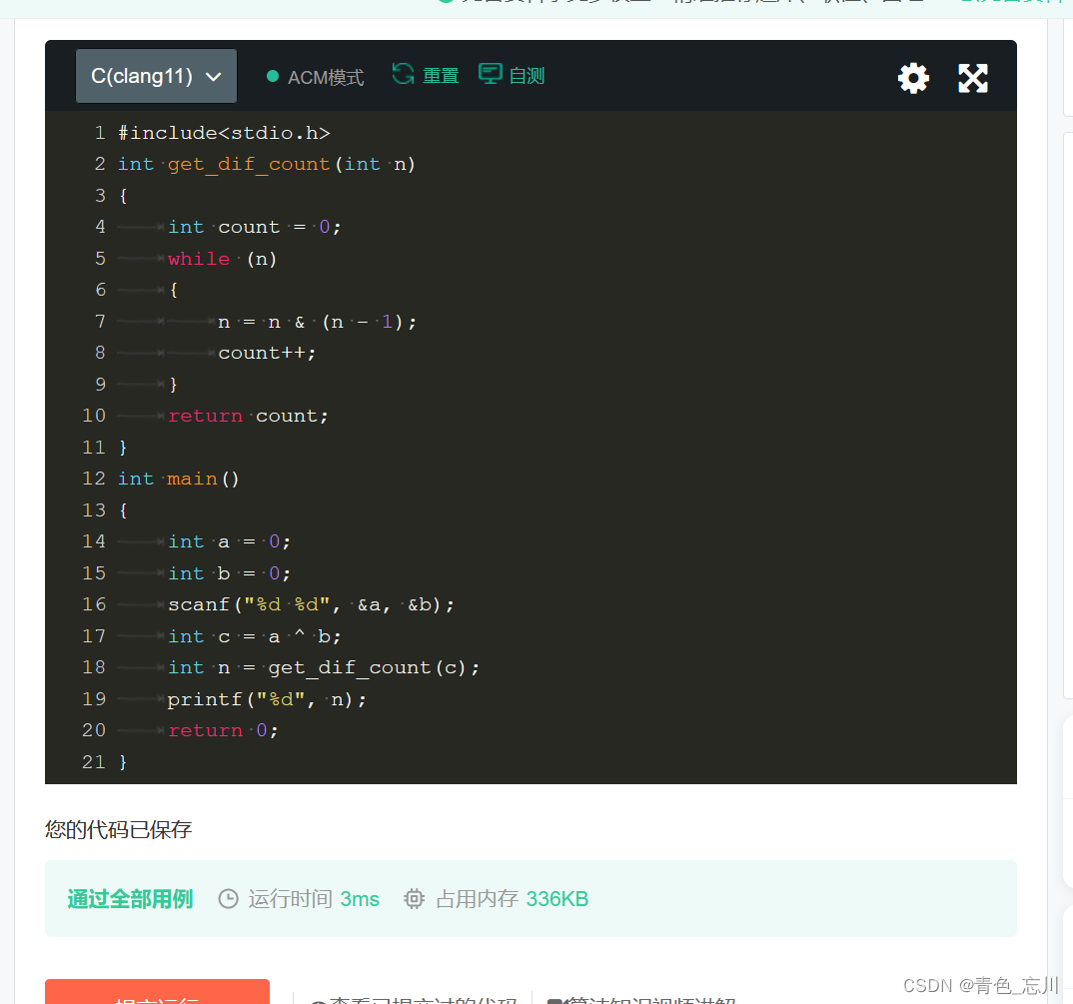Screen dimensions: 1073x1004
Task: Open the C(clang11) language dropdown
Action: pyautogui.click(x=156, y=76)
